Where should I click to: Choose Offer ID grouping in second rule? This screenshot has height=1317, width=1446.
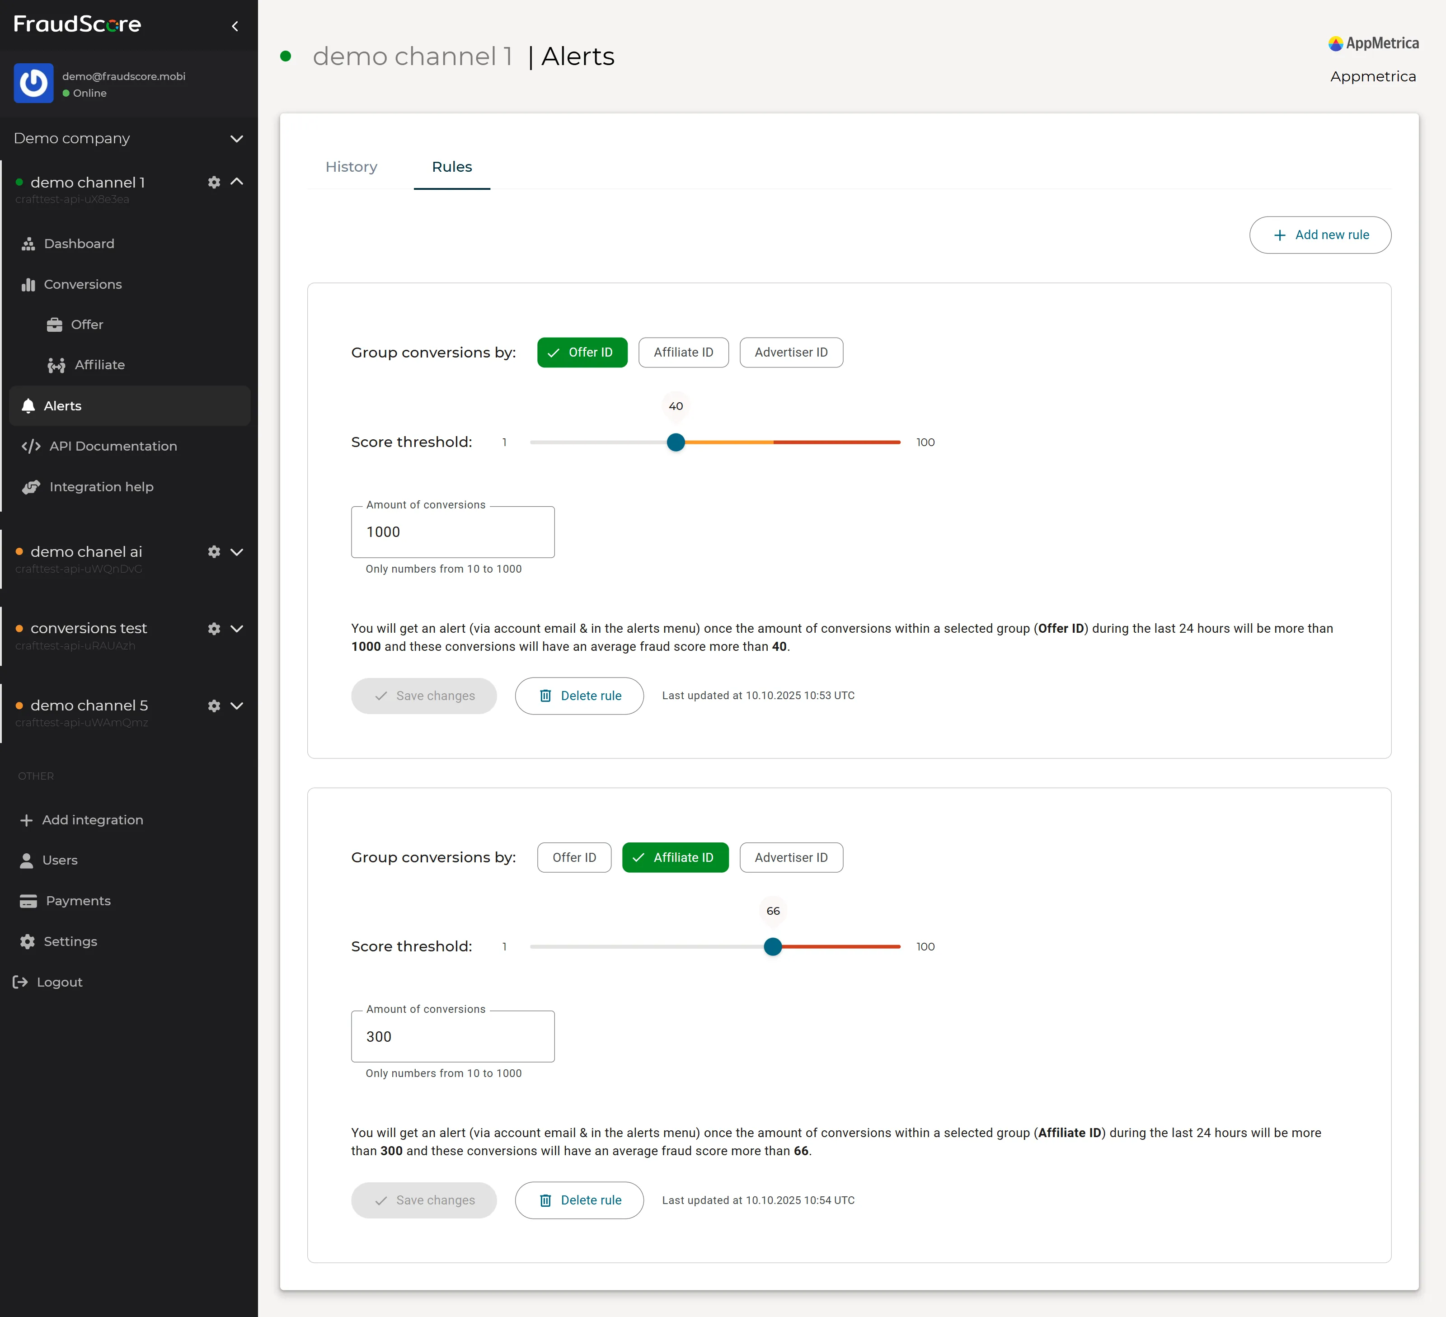(574, 857)
